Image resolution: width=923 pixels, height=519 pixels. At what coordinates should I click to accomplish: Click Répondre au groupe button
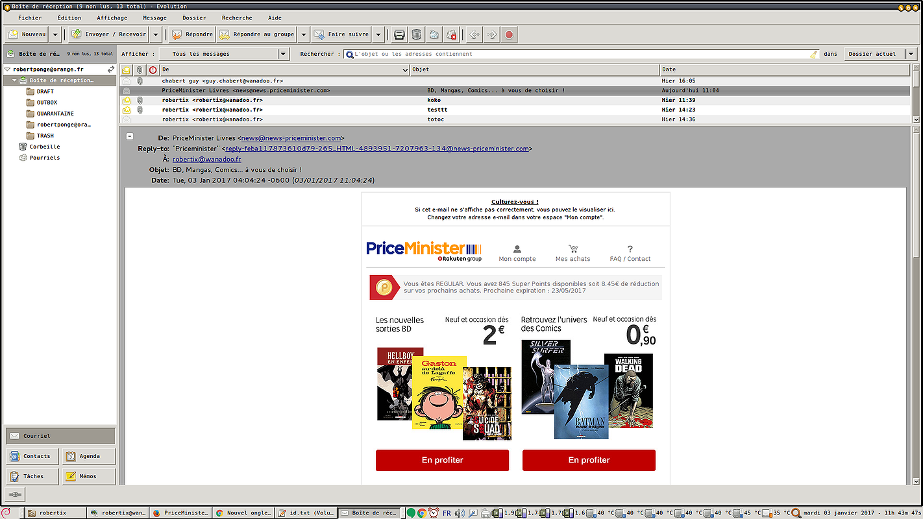(x=256, y=34)
